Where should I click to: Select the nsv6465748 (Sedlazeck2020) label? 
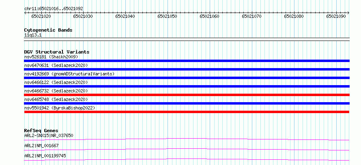click(x=56, y=99)
